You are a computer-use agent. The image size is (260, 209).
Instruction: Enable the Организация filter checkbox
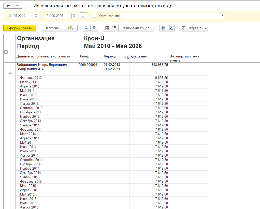point(95,16)
